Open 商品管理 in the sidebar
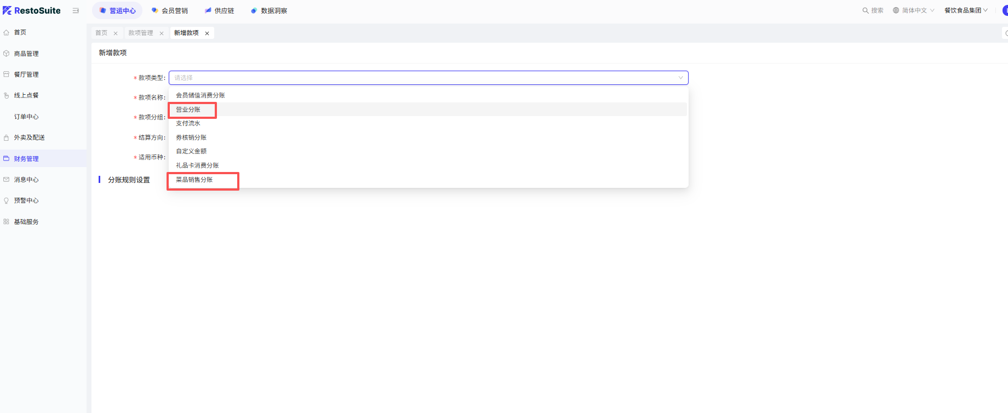 tap(26, 54)
